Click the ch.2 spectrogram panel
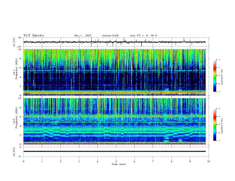The height and width of the screenshot is (181, 235). point(114,121)
